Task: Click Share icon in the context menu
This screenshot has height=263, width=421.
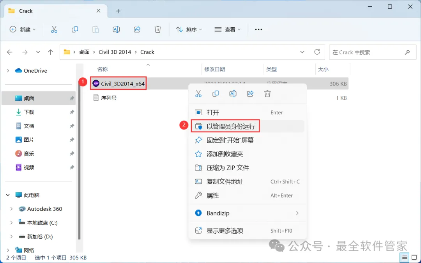Action: (250, 94)
